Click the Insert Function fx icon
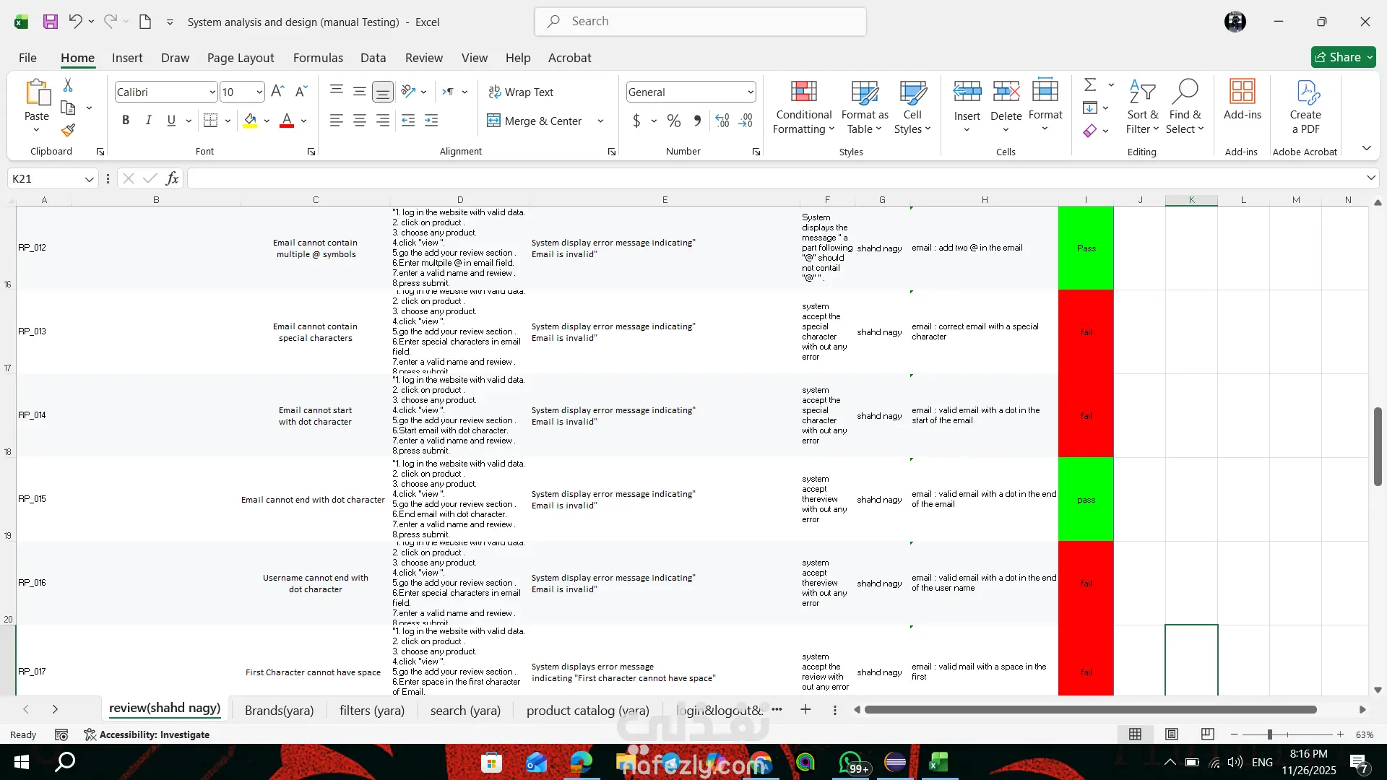This screenshot has height=780, width=1387. click(x=172, y=178)
